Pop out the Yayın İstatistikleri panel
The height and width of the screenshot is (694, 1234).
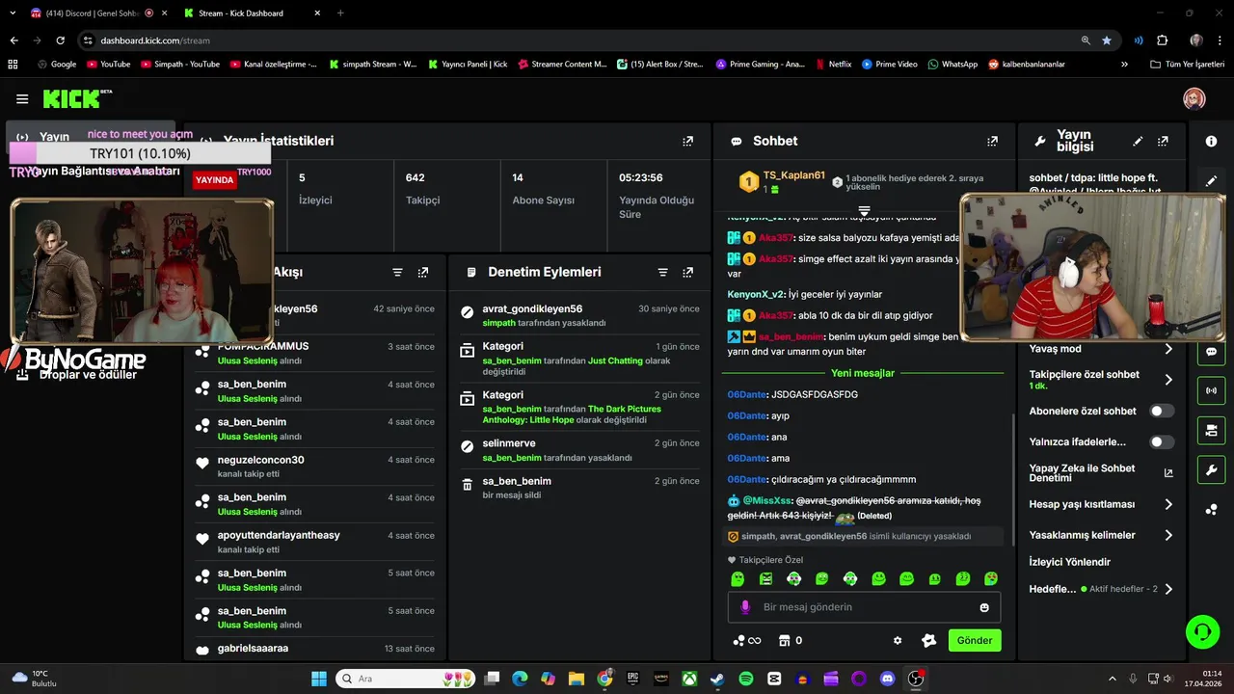[x=687, y=141]
